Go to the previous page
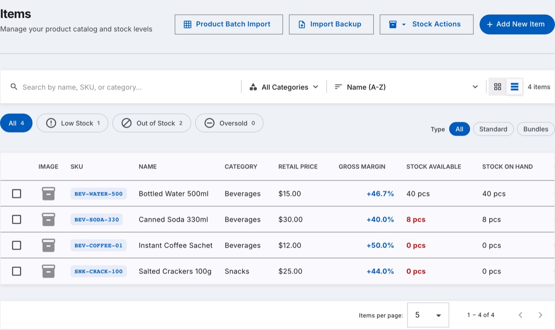 pos(520,315)
